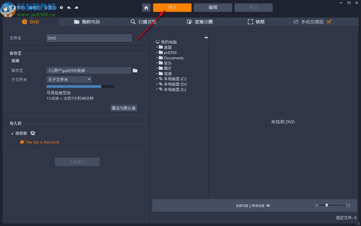The width and height of the screenshot is (361, 226).
Task: Click the 重设为默认值 button
Action: pos(124,108)
